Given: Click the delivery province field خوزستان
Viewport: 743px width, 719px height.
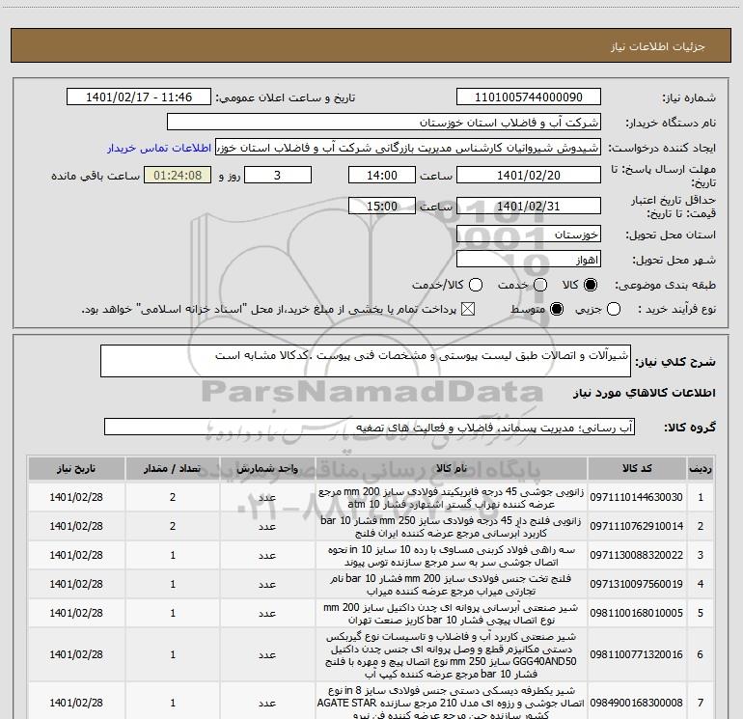Looking at the screenshot, I should point(529,235).
